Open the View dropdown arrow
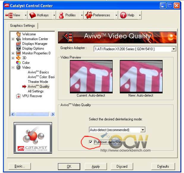Screen dimensions: 184x173 tap(26, 15)
